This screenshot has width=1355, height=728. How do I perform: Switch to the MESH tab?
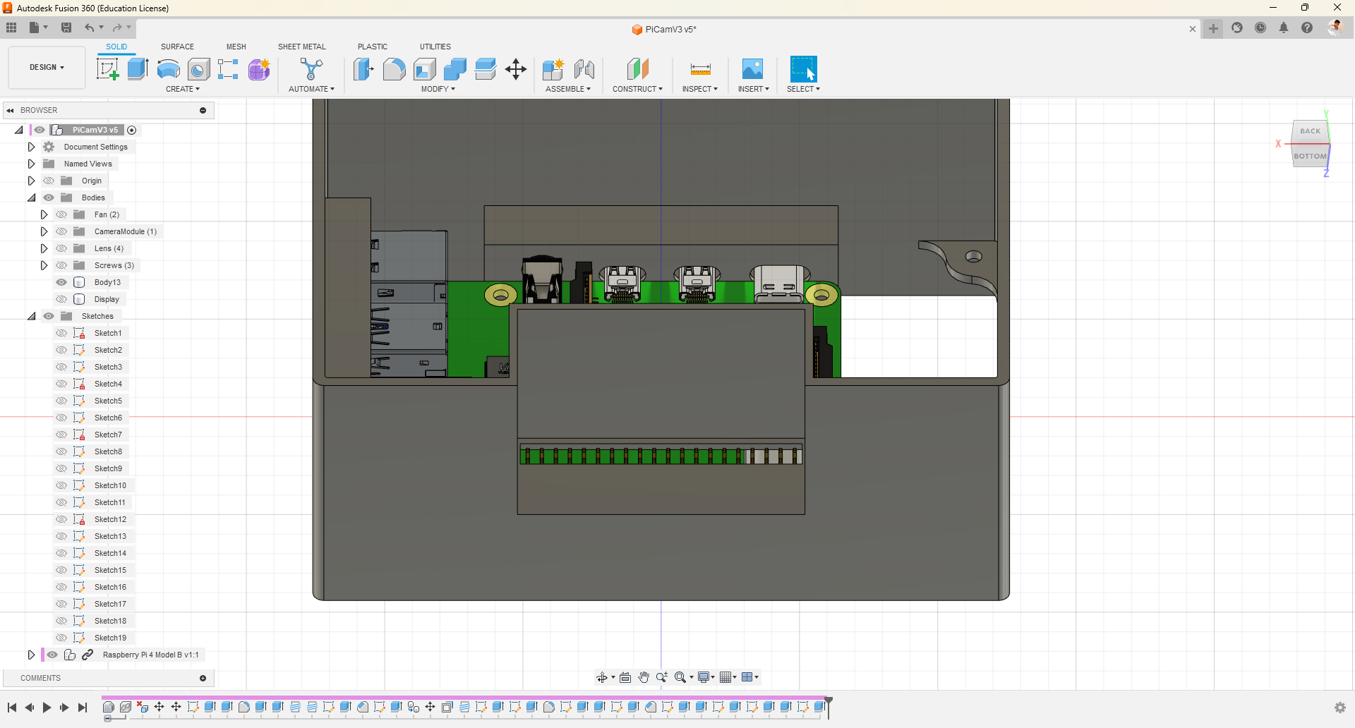[236, 47]
